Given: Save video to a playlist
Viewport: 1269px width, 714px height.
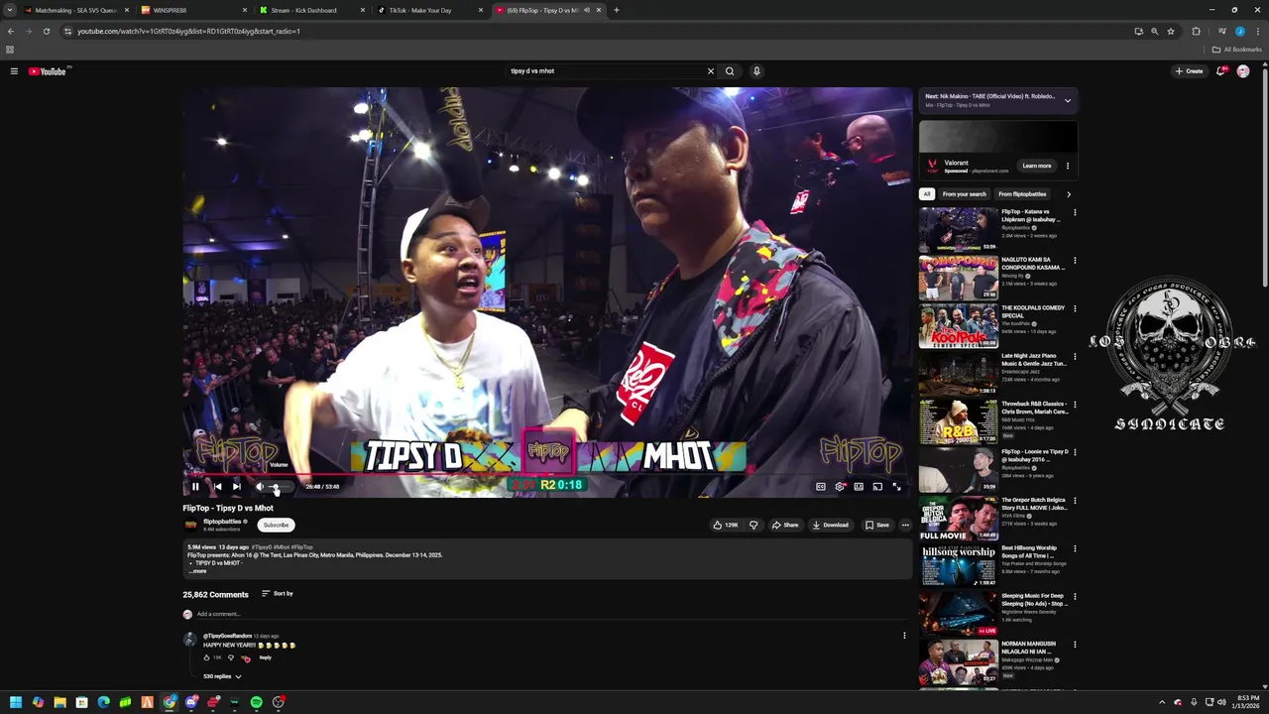Looking at the screenshot, I should click(877, 525).
